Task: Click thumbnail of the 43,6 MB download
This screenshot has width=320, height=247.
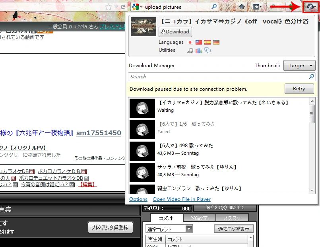Action: [142, 151]
